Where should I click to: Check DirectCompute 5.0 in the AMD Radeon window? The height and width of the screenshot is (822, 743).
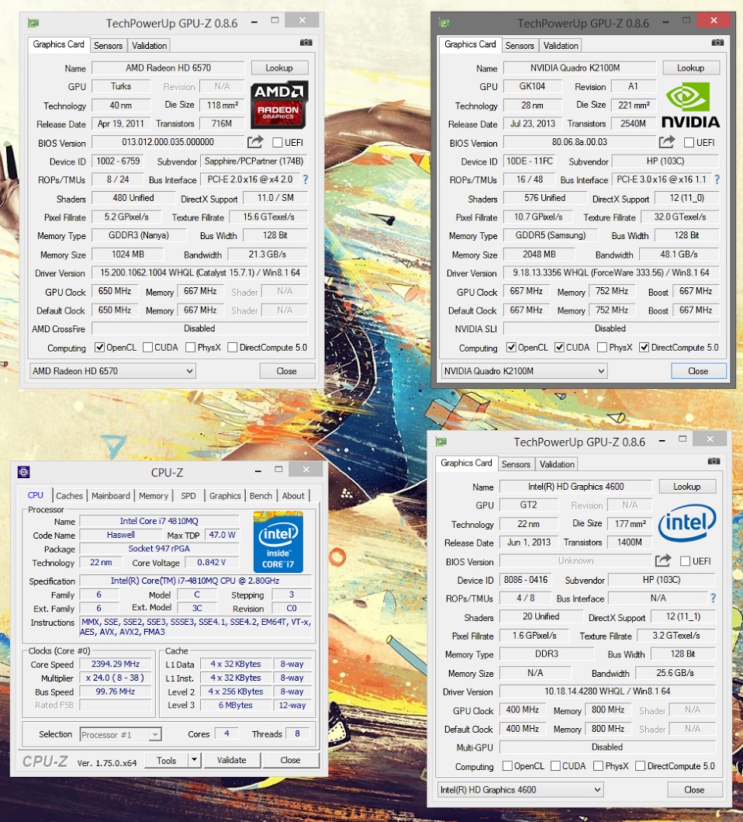[x=233, y=347]
